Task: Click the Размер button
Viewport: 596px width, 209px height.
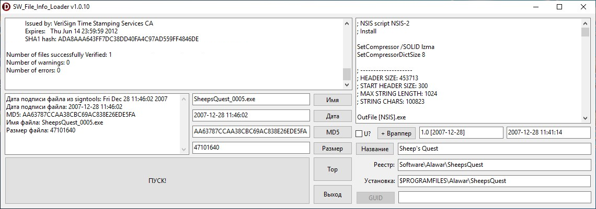Action: tap(333, 149)
